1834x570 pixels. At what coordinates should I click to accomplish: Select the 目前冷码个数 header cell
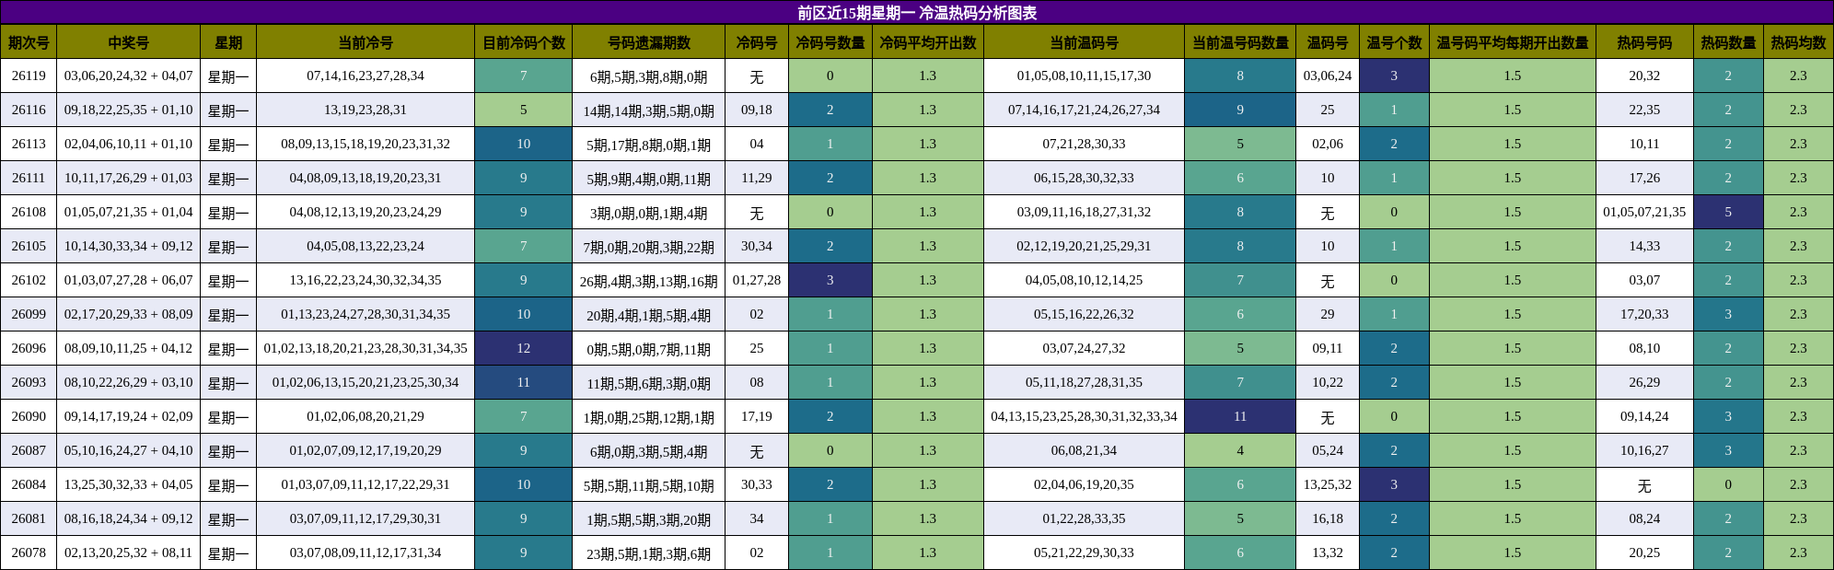click(x=523, y=42)
